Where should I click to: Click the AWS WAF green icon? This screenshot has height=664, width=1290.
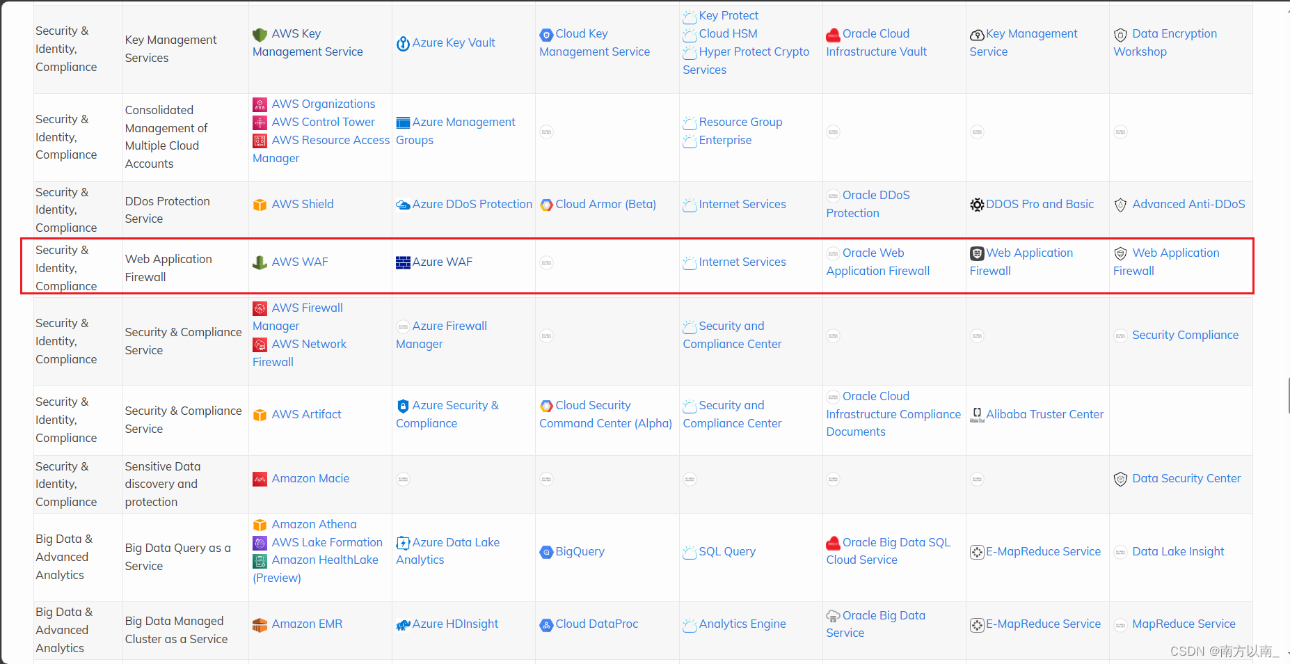pyautogui.click(x=260, y=263)
